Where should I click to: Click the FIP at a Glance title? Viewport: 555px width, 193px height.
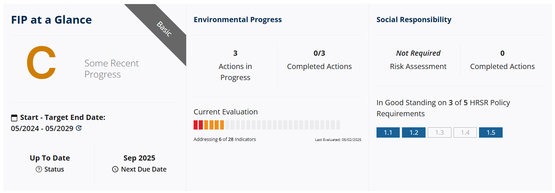pyautogui.click(x=51, y=20)
